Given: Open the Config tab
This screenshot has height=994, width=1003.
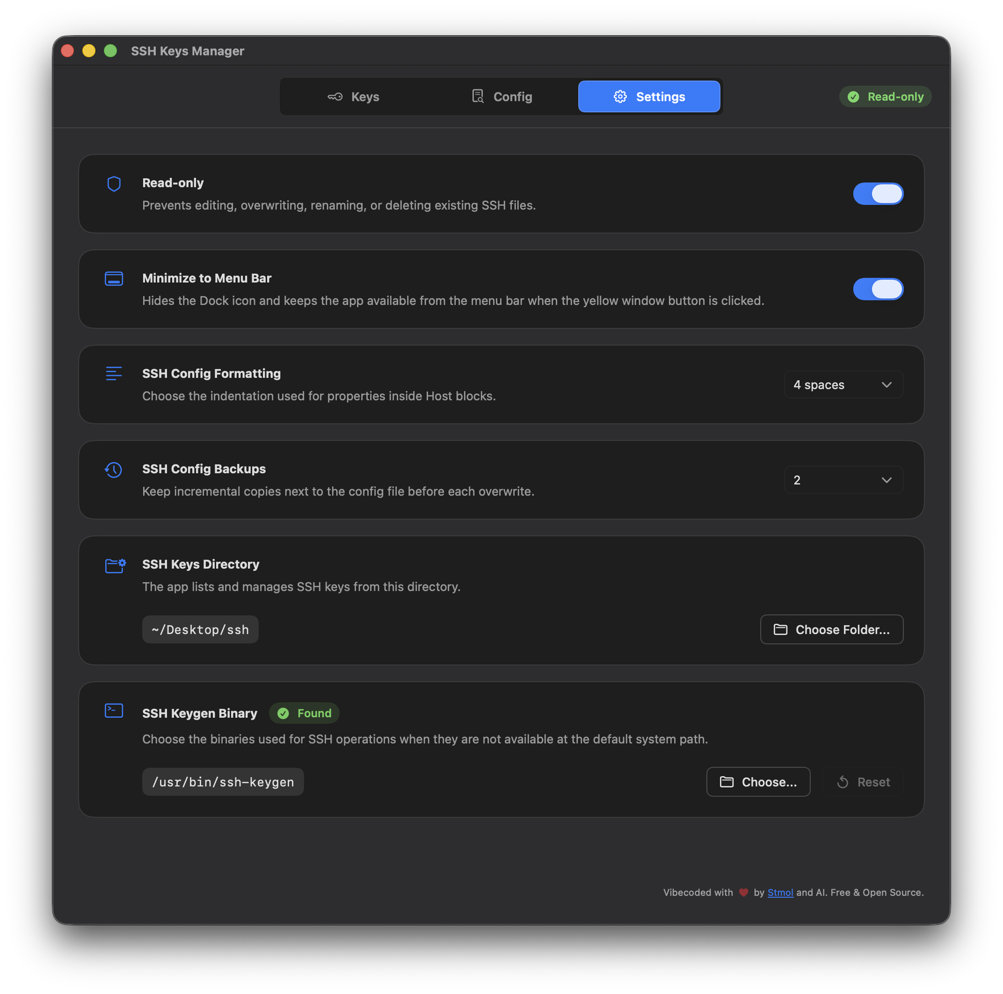Looking at the screenshot, I should click(x=501, y=97).
